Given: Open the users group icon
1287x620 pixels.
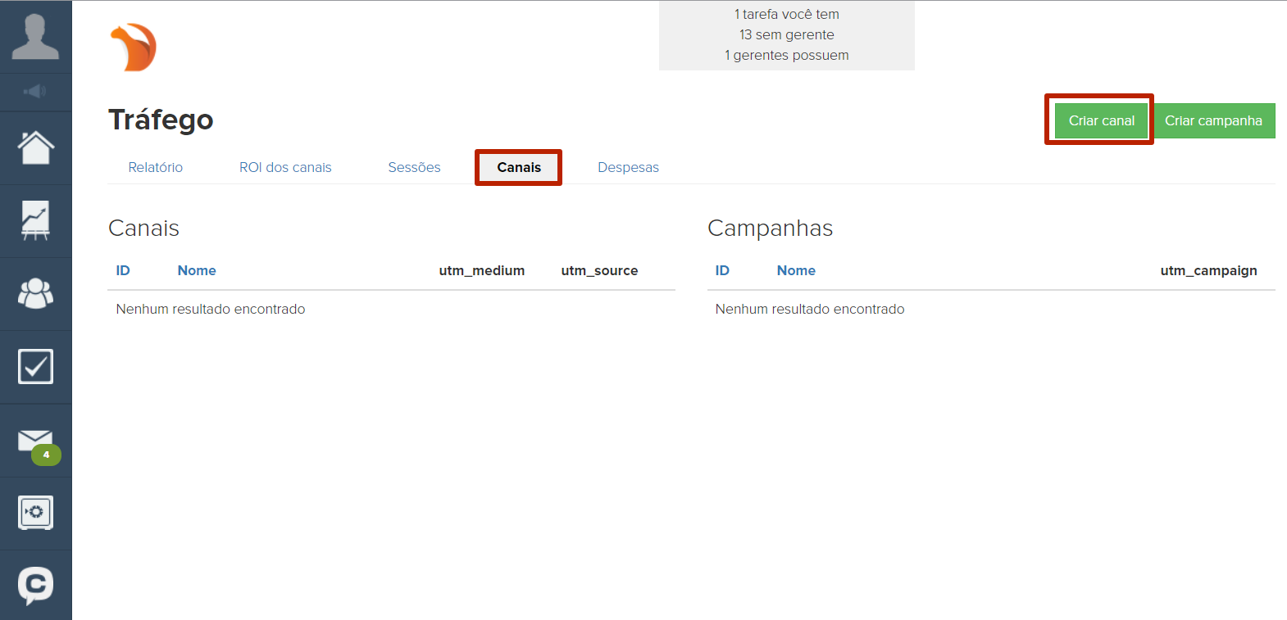Looking at the screenshot, I should (x=35, y=293).
